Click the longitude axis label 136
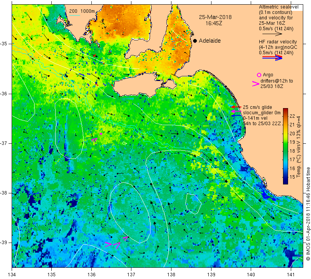The image size is (311, 279). click(x=91, y=274)
